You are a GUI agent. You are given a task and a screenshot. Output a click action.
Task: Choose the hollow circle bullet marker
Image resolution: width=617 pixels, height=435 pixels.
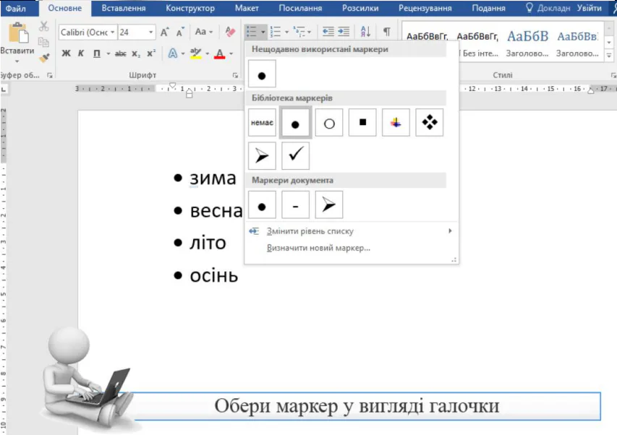[329, 123]
